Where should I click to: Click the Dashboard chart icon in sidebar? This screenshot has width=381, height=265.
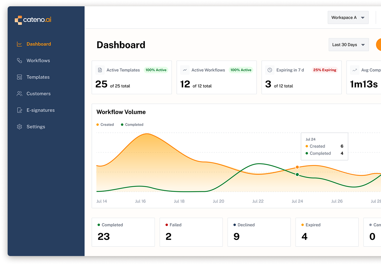pos(20,44)
